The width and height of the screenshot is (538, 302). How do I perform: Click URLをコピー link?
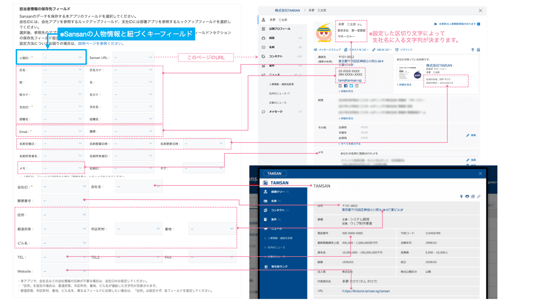coord(384,50)
